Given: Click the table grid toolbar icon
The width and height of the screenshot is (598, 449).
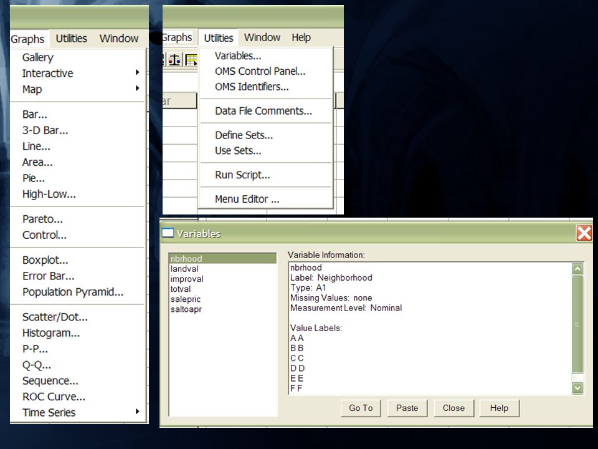Looking at the screenshot, I should tap(191, 60).
